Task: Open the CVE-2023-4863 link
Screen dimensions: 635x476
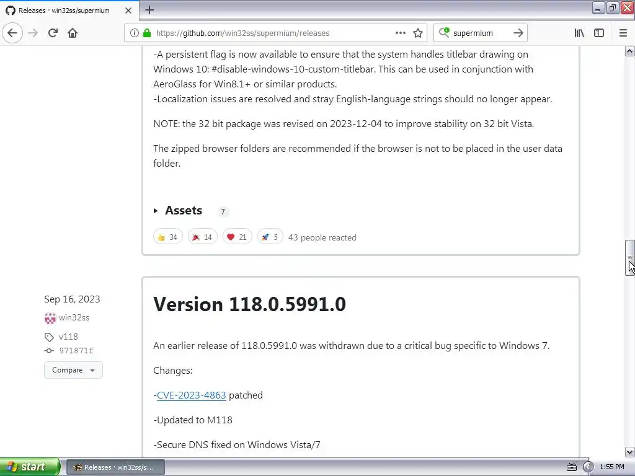Action: pos(191,395)
